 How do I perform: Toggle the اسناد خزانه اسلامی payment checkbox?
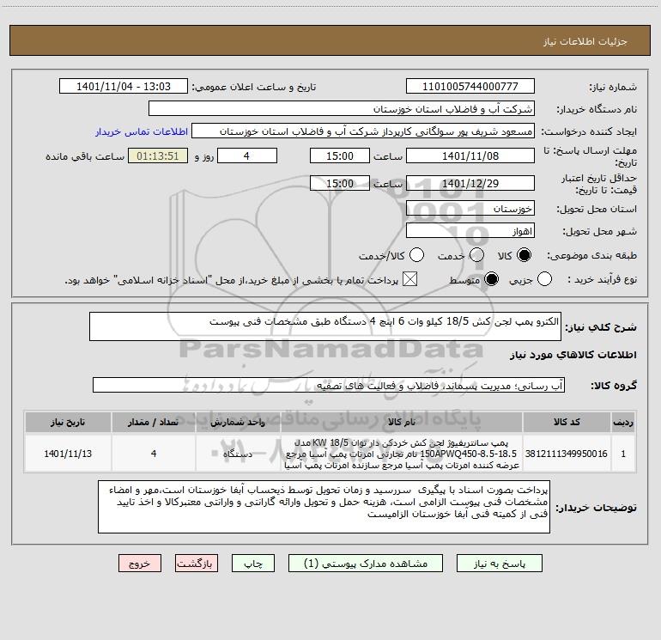tap(409, 279)
